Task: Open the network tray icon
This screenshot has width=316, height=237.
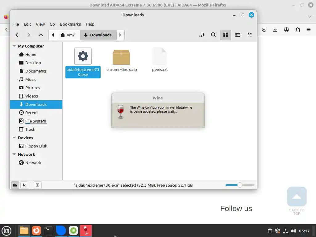Action: 285,231
